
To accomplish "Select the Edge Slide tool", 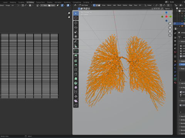I will coord(76,92).
